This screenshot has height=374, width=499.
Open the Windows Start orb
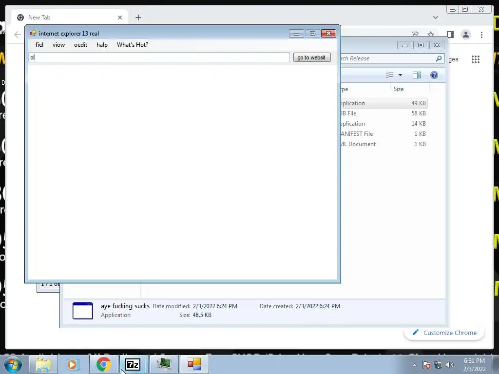tap(13, 364)
